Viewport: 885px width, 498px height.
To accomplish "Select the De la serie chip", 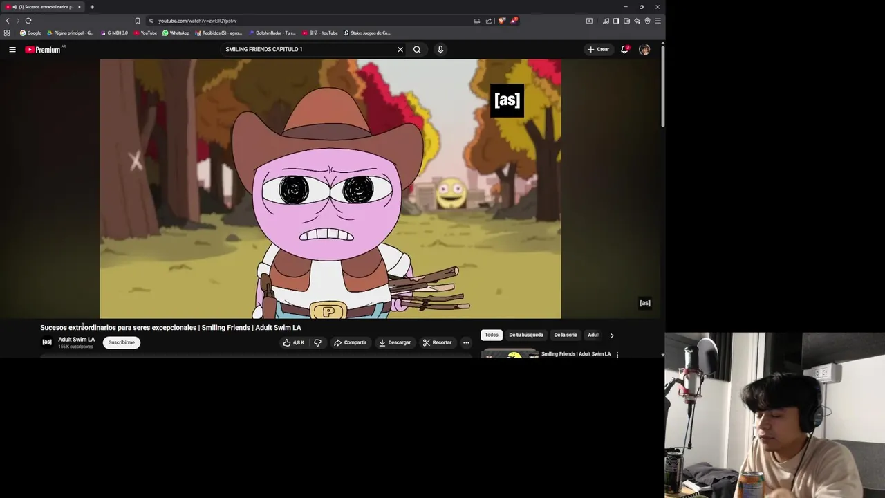I will tap(566, 335).
